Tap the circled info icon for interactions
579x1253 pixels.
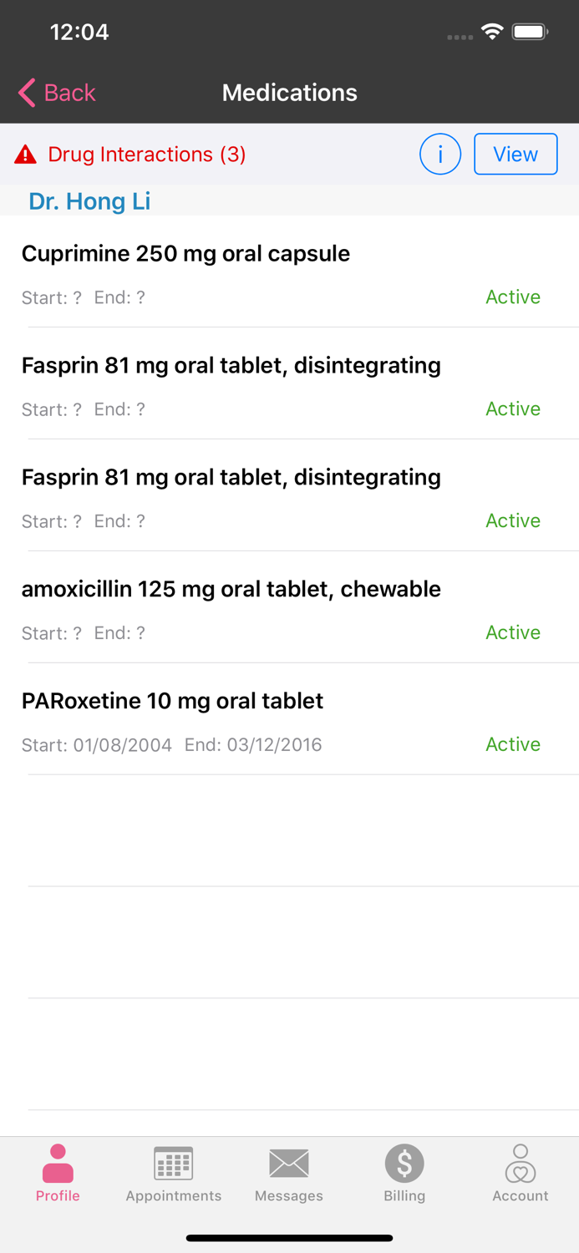pyautogui.click(x=440, y=154)
